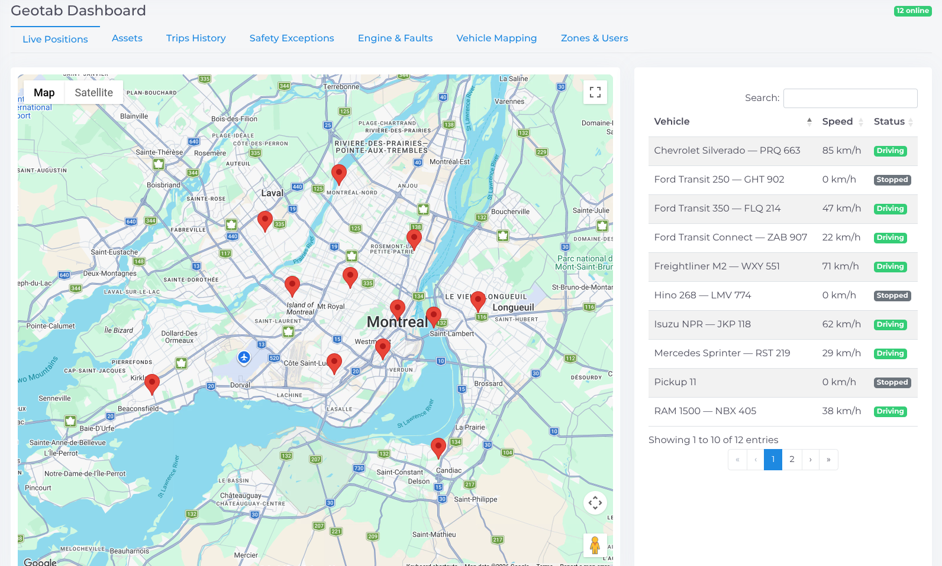This screenshot has width=942, height=566.
Task: Sort table by Speed column
Action: [x=843, y=122]
